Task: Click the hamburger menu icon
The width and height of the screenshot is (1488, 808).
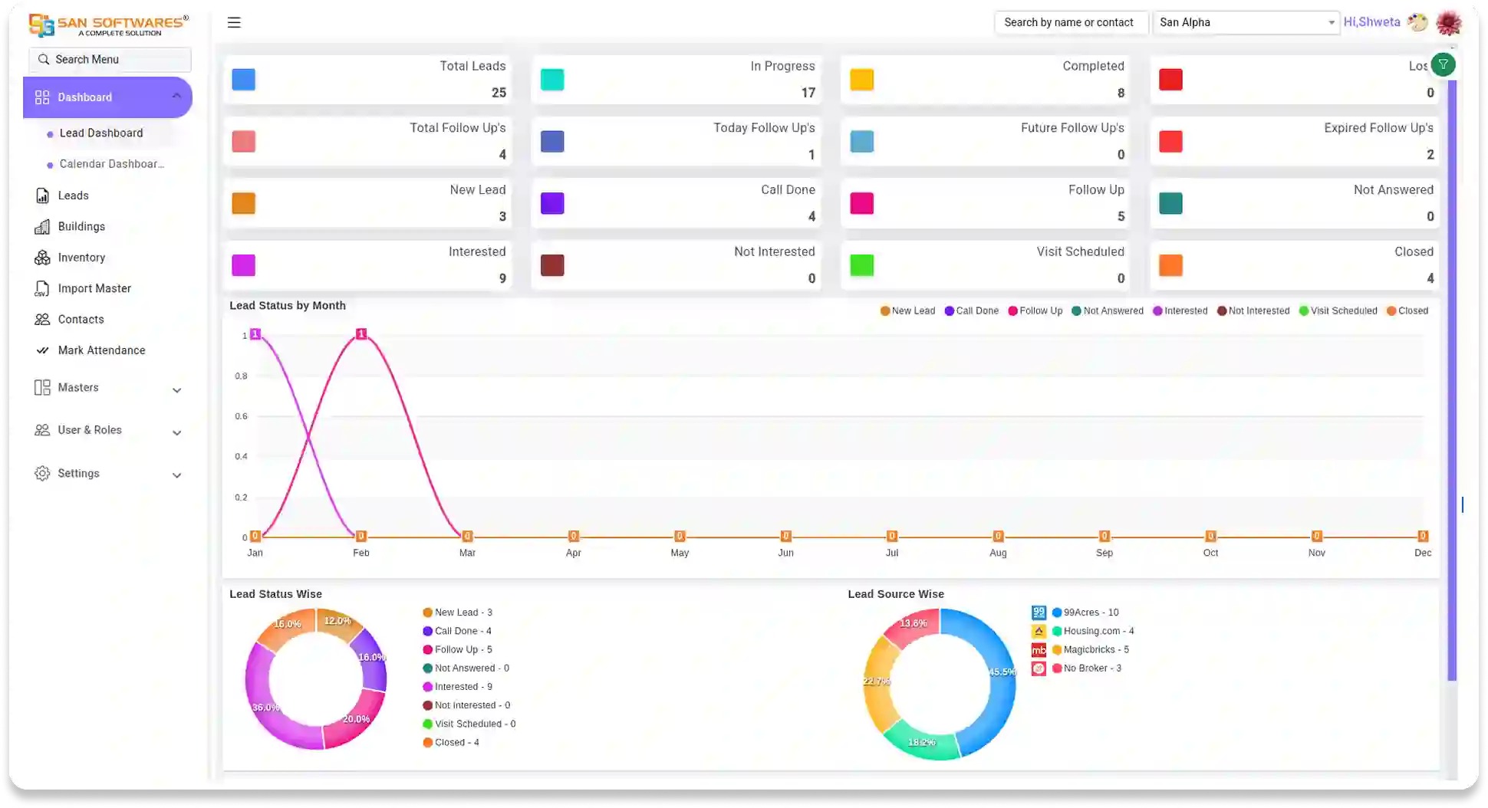Action: (x=234, y=22)
